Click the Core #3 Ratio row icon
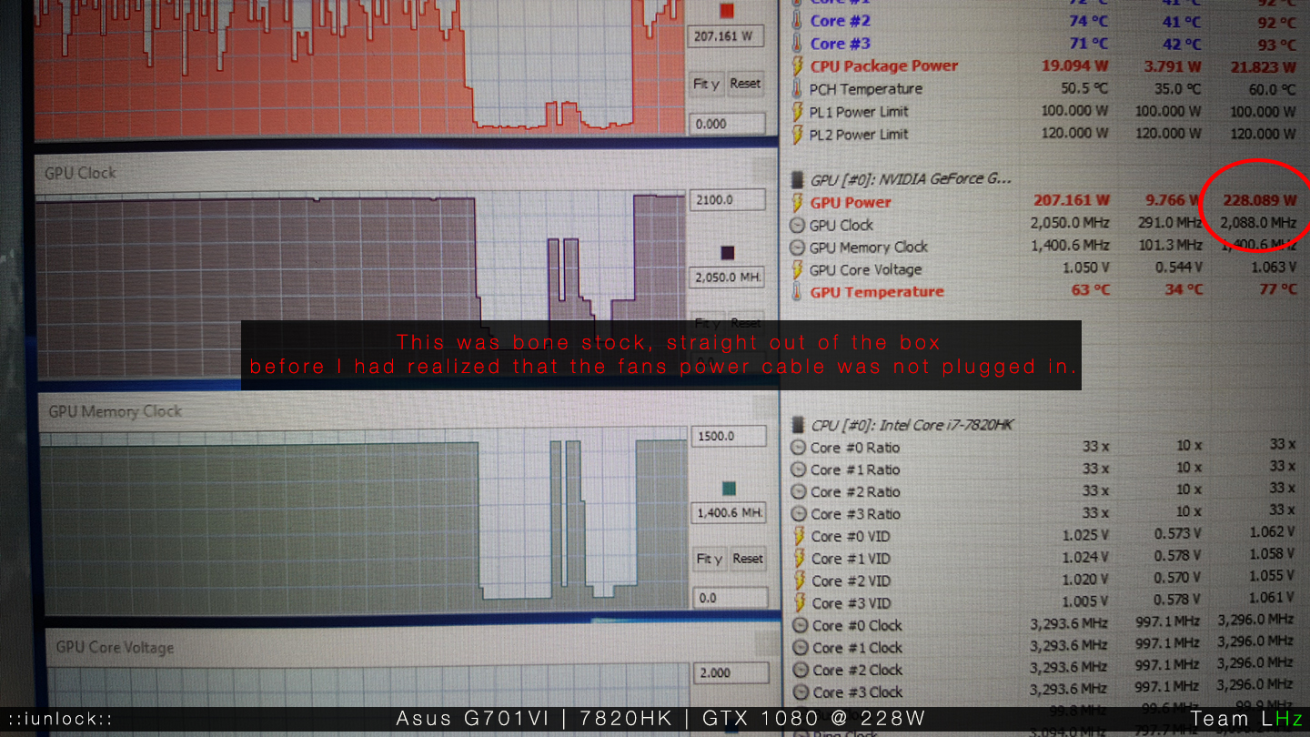1310x737 pixels. coord(799,514)
